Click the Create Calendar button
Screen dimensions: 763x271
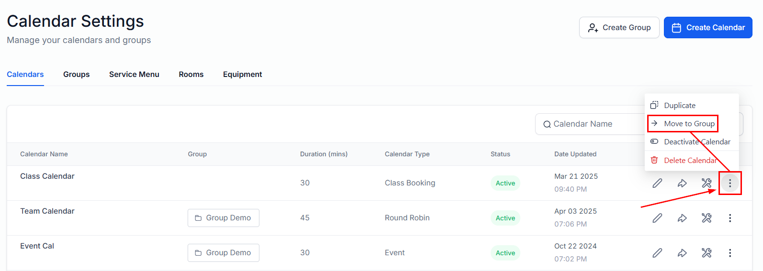click(708, 28)
